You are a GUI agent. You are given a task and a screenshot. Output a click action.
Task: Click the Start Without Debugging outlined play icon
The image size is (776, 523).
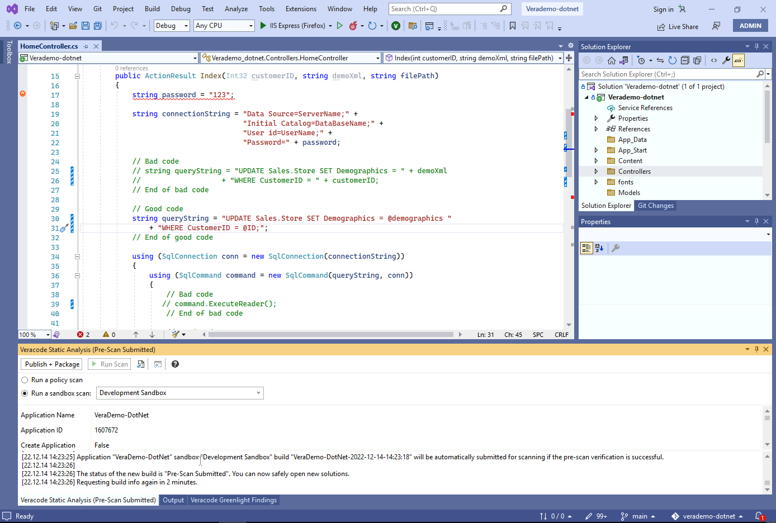339,26
